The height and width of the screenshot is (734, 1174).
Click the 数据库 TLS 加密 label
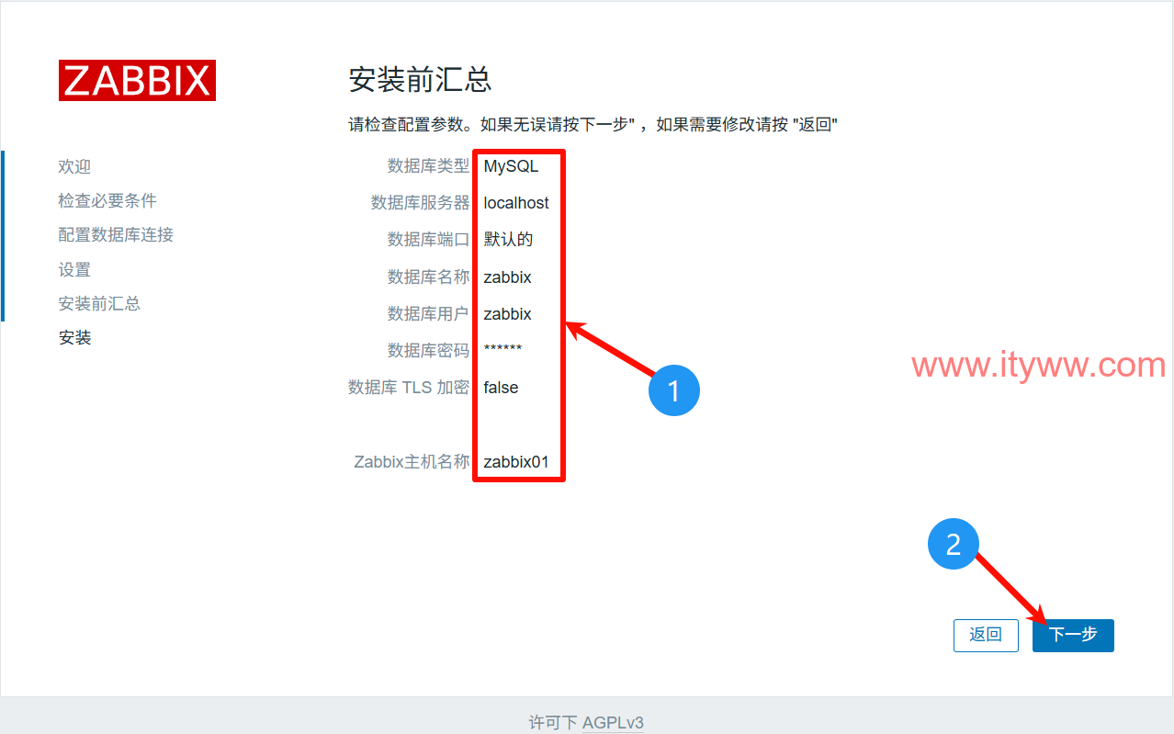pos(409,388)
